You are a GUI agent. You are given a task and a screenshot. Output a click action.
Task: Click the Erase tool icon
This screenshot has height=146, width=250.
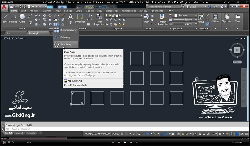click(63, 16)
